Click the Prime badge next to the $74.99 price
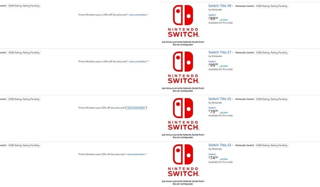 point(224,159)
